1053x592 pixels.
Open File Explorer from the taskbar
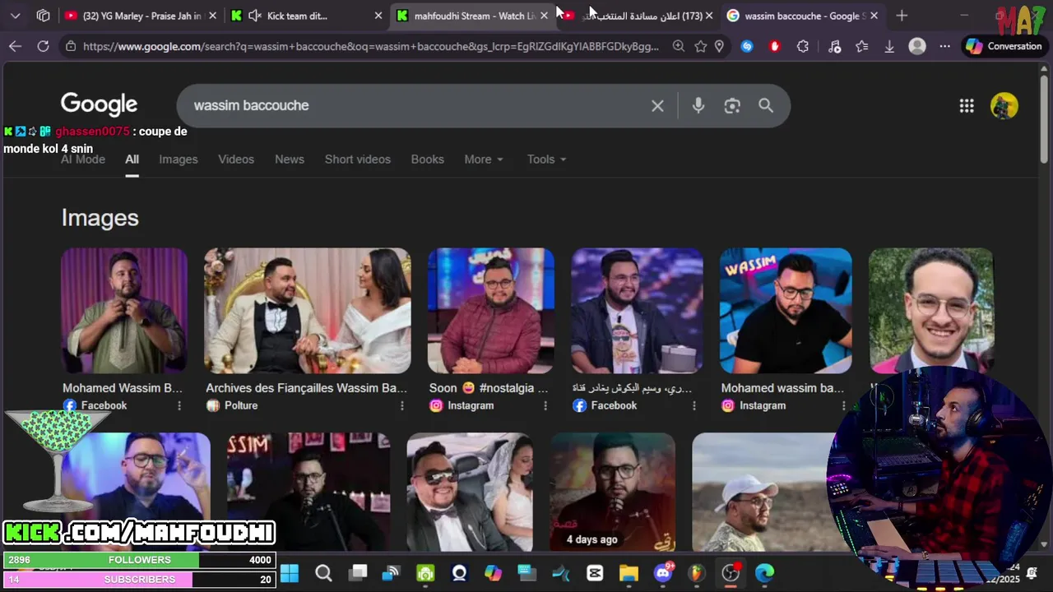pos(629,573)
